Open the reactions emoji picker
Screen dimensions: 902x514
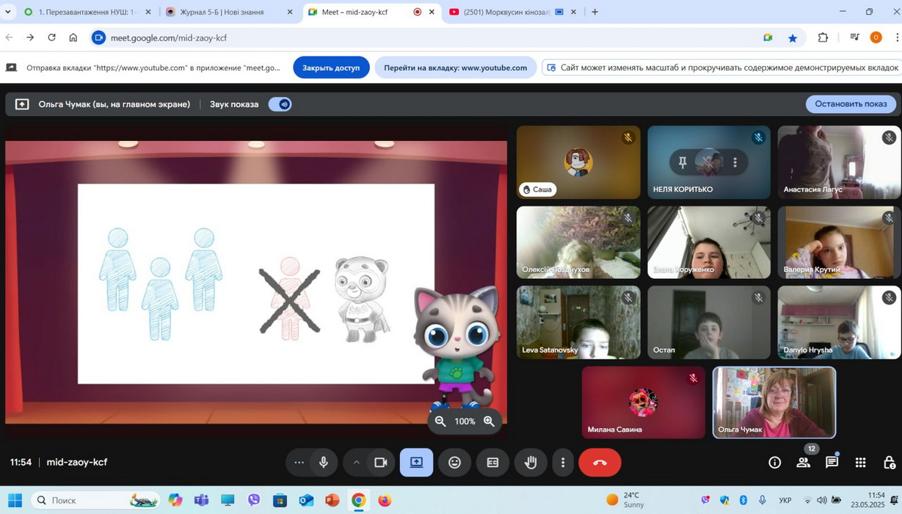click(455, 463)
